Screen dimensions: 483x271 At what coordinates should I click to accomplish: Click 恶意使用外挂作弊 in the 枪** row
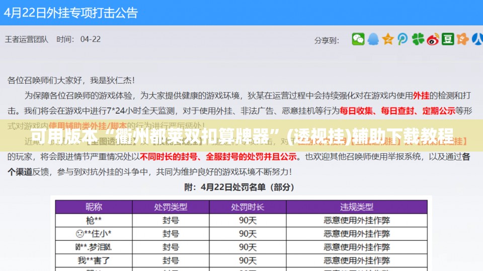(x=357, y=220)
